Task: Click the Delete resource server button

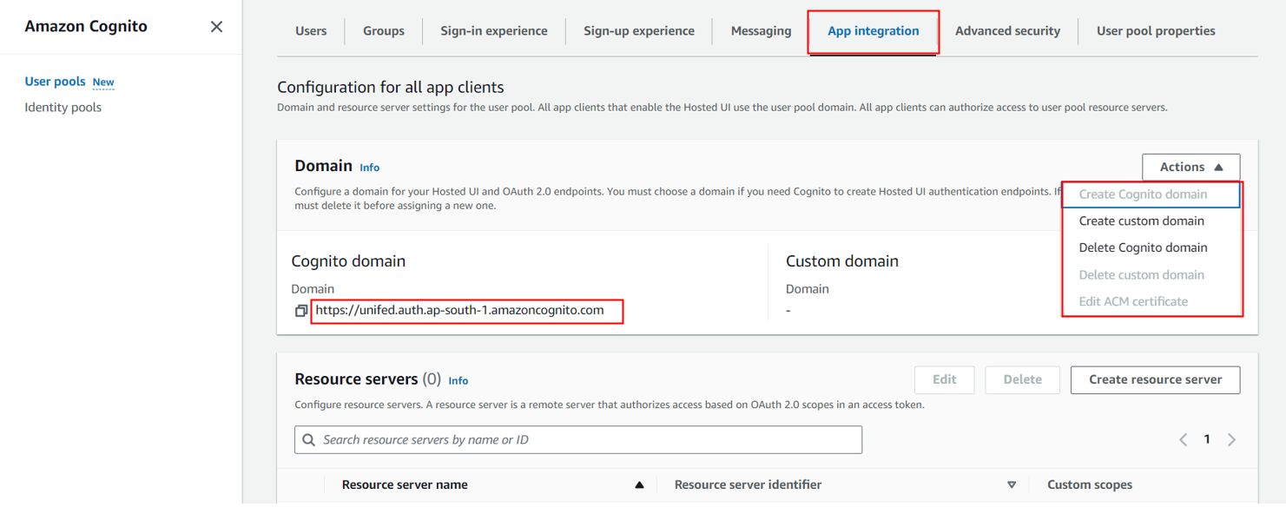Action: [x=1022, y=379]
